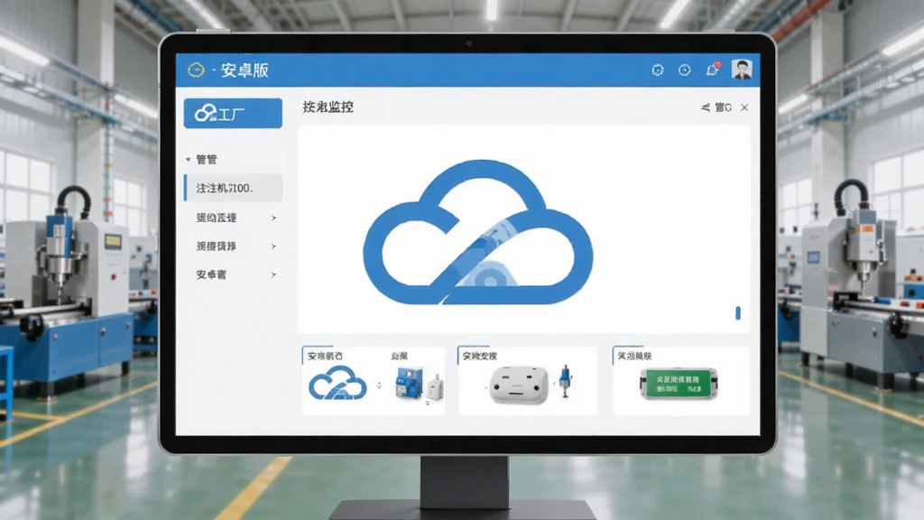Expand the row just below the highlighted item
Screen dimensions: 924x520
[x=273, y=218]
